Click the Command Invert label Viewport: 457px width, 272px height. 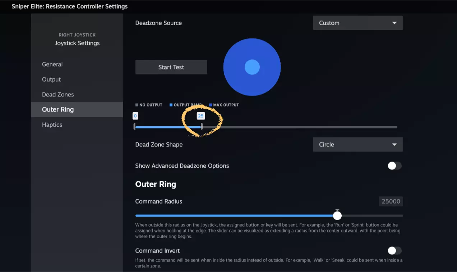point(157,251)
